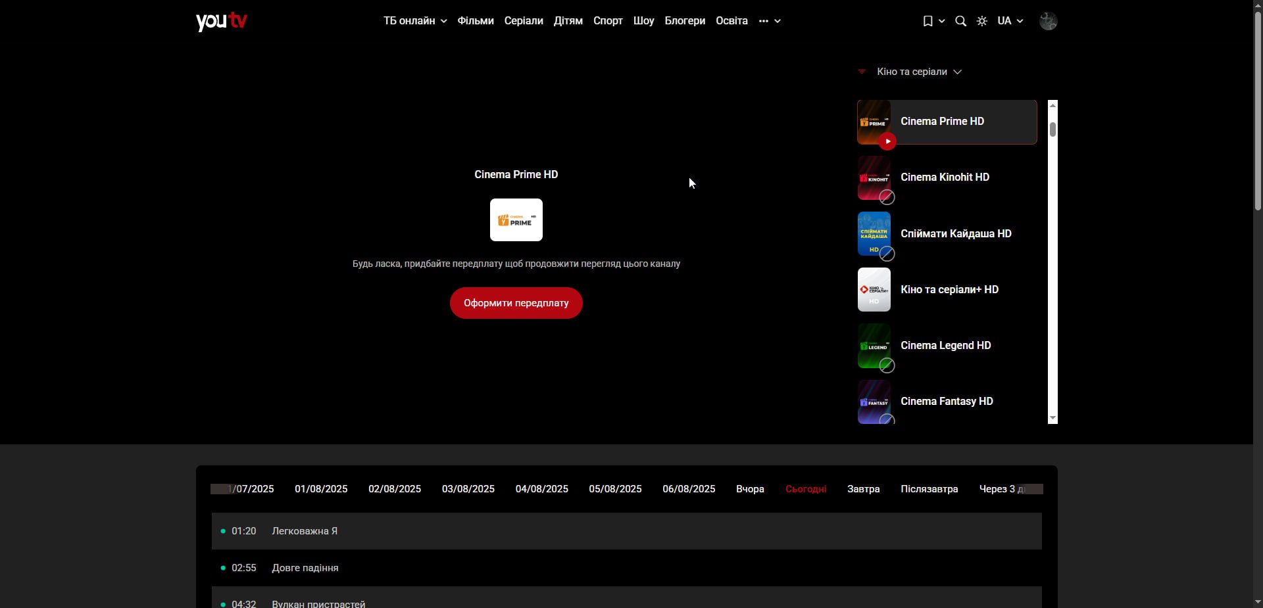The image size is (1263, 608).
Task: Select the Cinema Legend HD channel logo
Action: pyautogui.click(x=874, y=346)
